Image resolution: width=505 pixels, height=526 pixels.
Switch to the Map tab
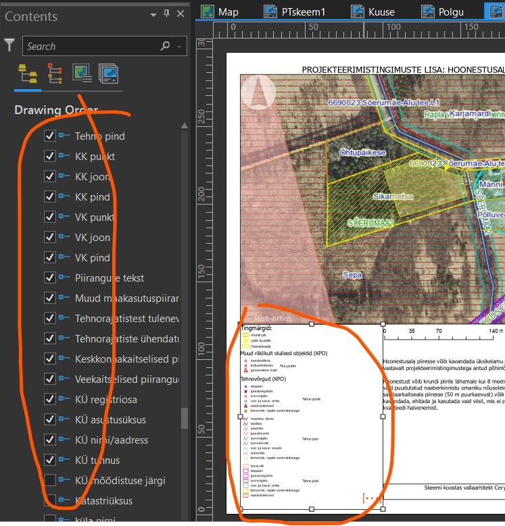(x=220, y=11)
